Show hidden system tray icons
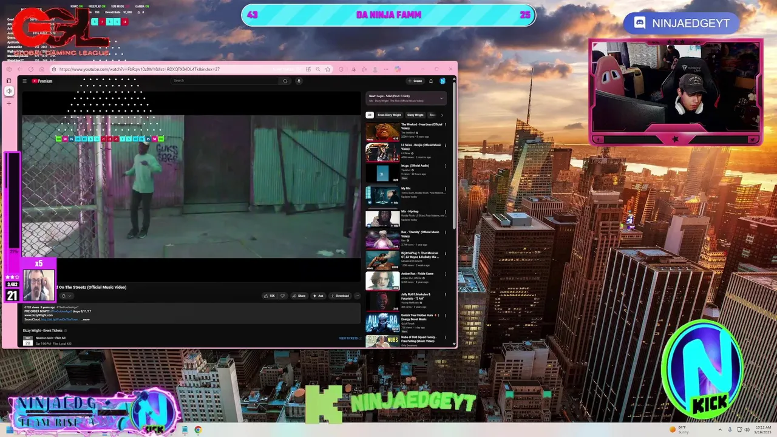This screenshot has height=437, width=777. [720, 430]
